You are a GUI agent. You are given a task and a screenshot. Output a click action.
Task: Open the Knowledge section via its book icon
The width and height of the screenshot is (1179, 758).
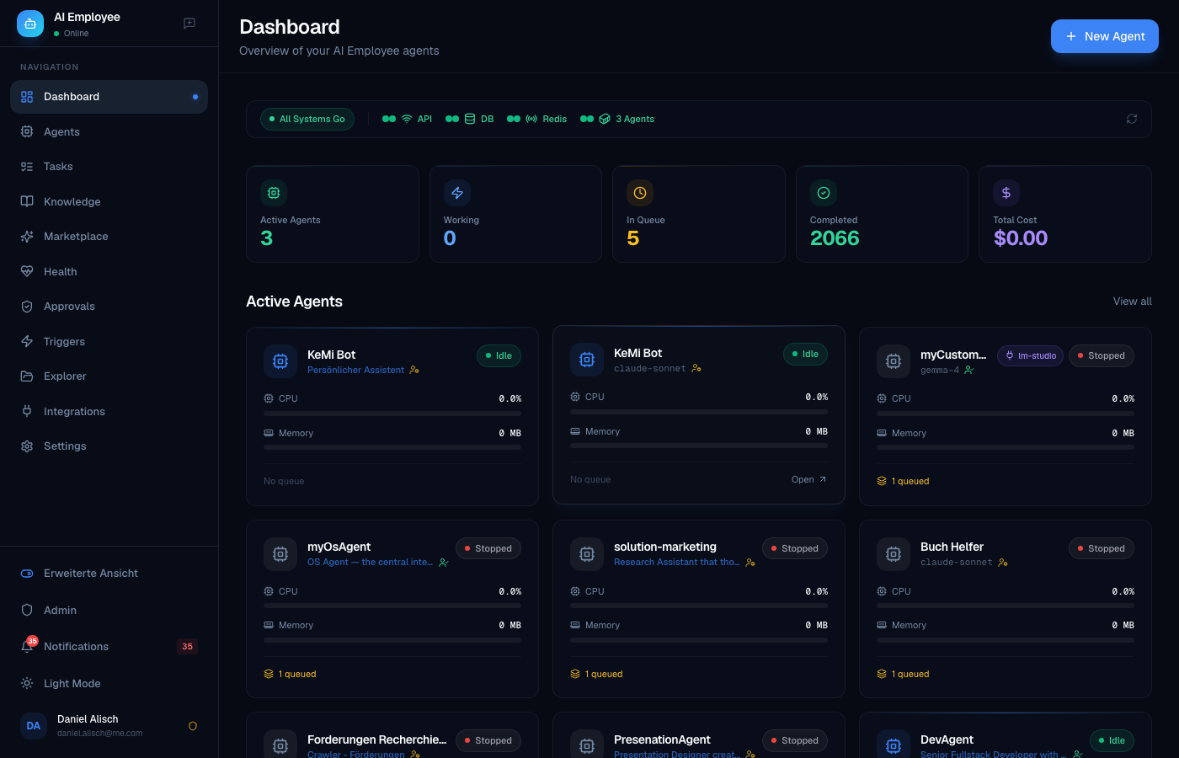point(26,201)
